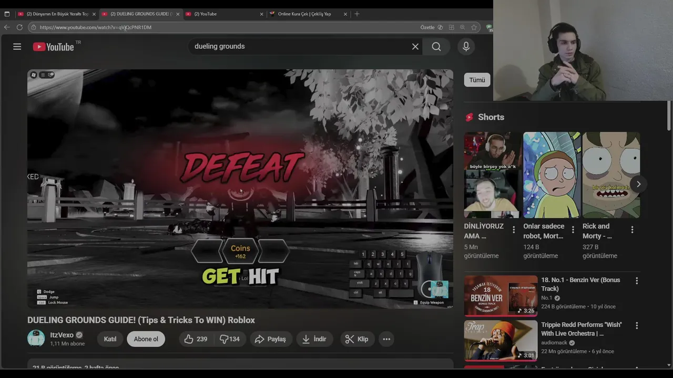
Task: Click the address bar URL
Action: pos(95,27)
